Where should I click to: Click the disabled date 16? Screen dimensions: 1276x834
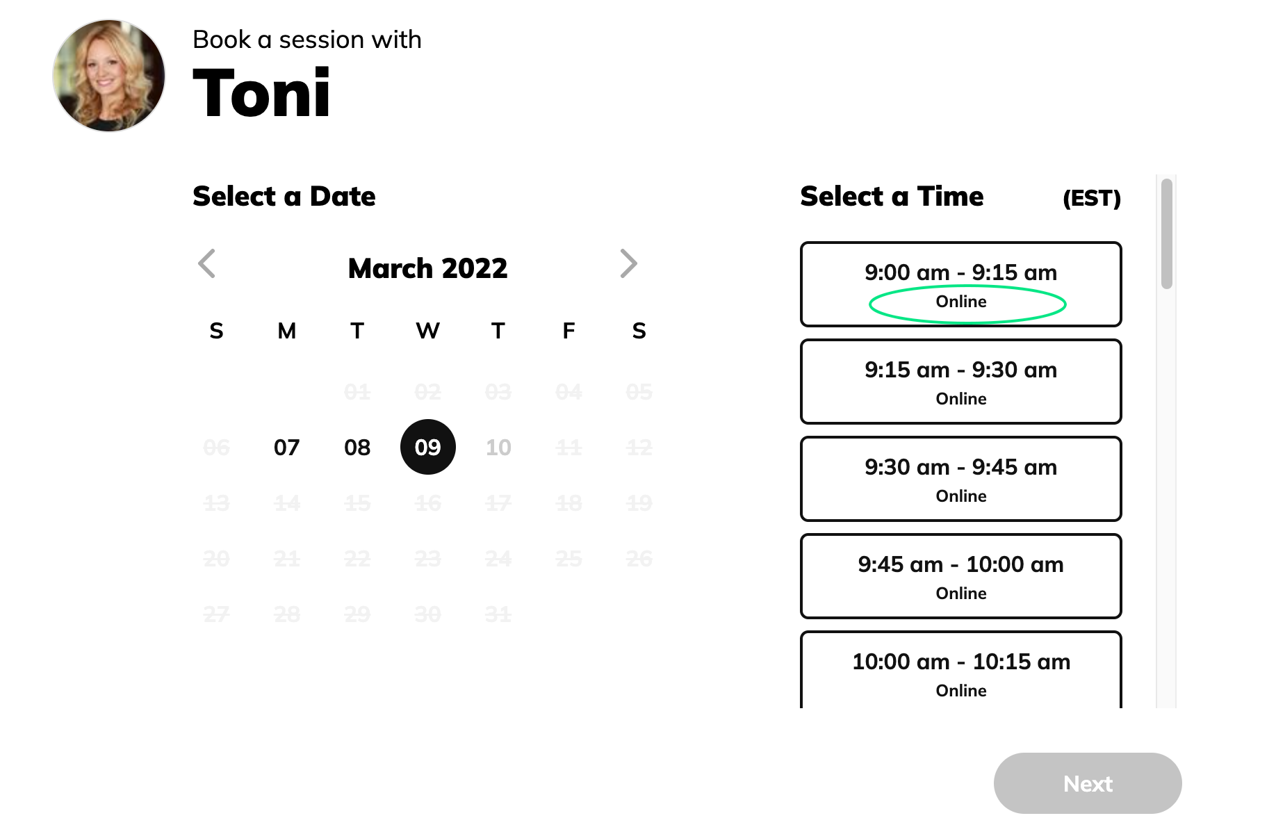[x=428, y=503]
